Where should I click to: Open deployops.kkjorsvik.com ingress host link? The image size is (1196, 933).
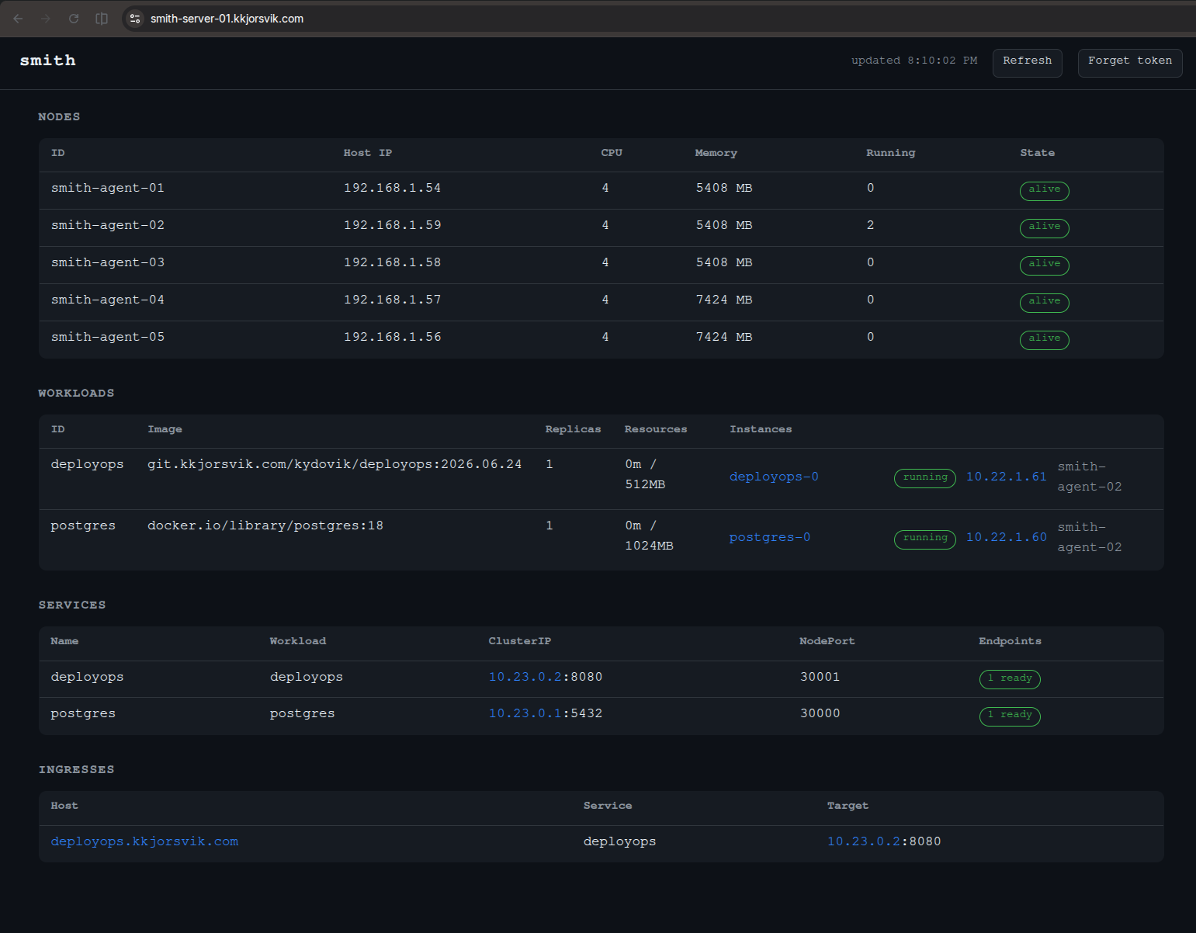pos(144,841)
